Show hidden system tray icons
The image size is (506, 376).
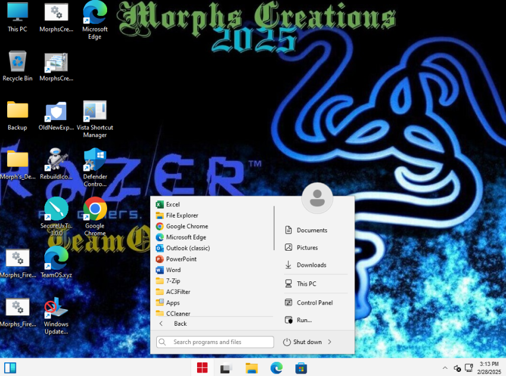pyautogui.click(x=445, y=368)
